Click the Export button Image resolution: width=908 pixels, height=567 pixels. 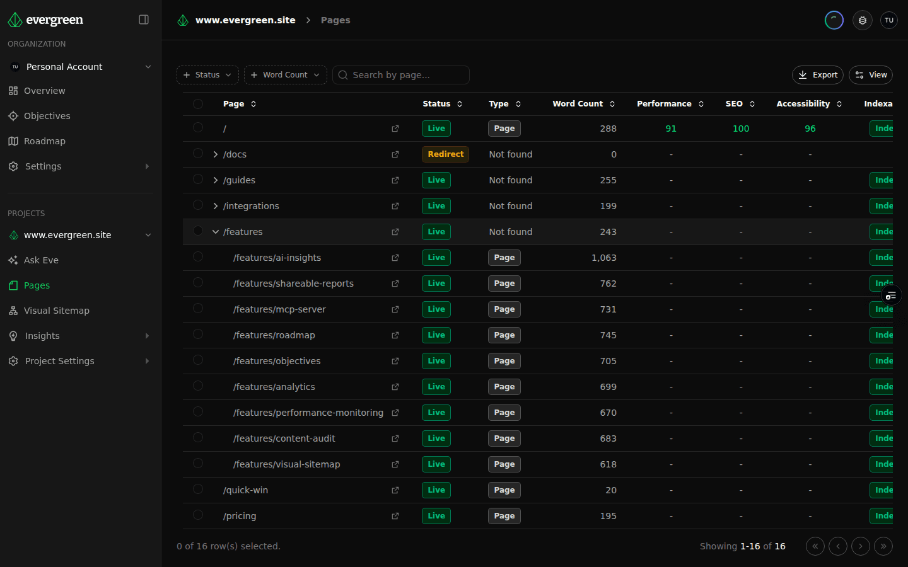coord(817,74)
